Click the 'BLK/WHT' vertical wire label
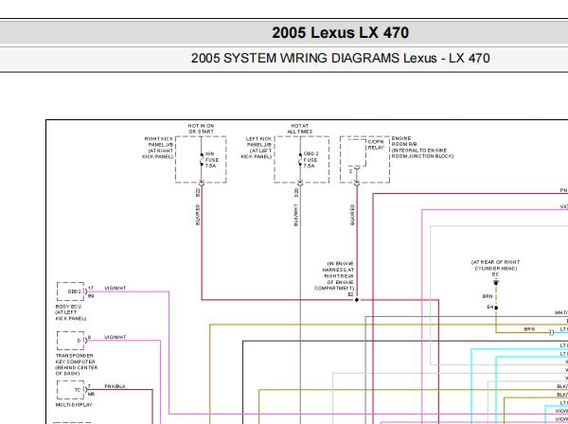This screenshot has height=424, width=568. (296, 215)
